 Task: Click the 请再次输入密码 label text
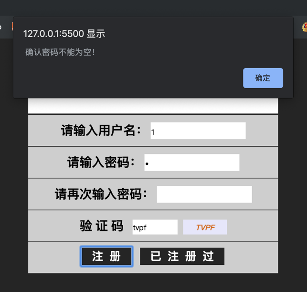click(x=101, y=194)
